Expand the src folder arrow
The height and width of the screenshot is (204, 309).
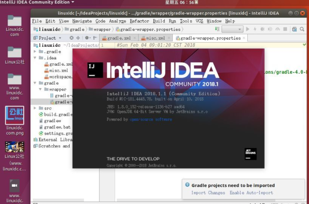click(x=35, y=108)
